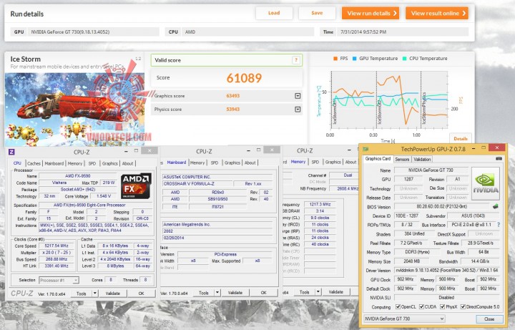This screenshot has width=515, height=330.
Task: Open Tools dropdown arrow in CPU-Z memory window
Action: [x=318, y=292]
